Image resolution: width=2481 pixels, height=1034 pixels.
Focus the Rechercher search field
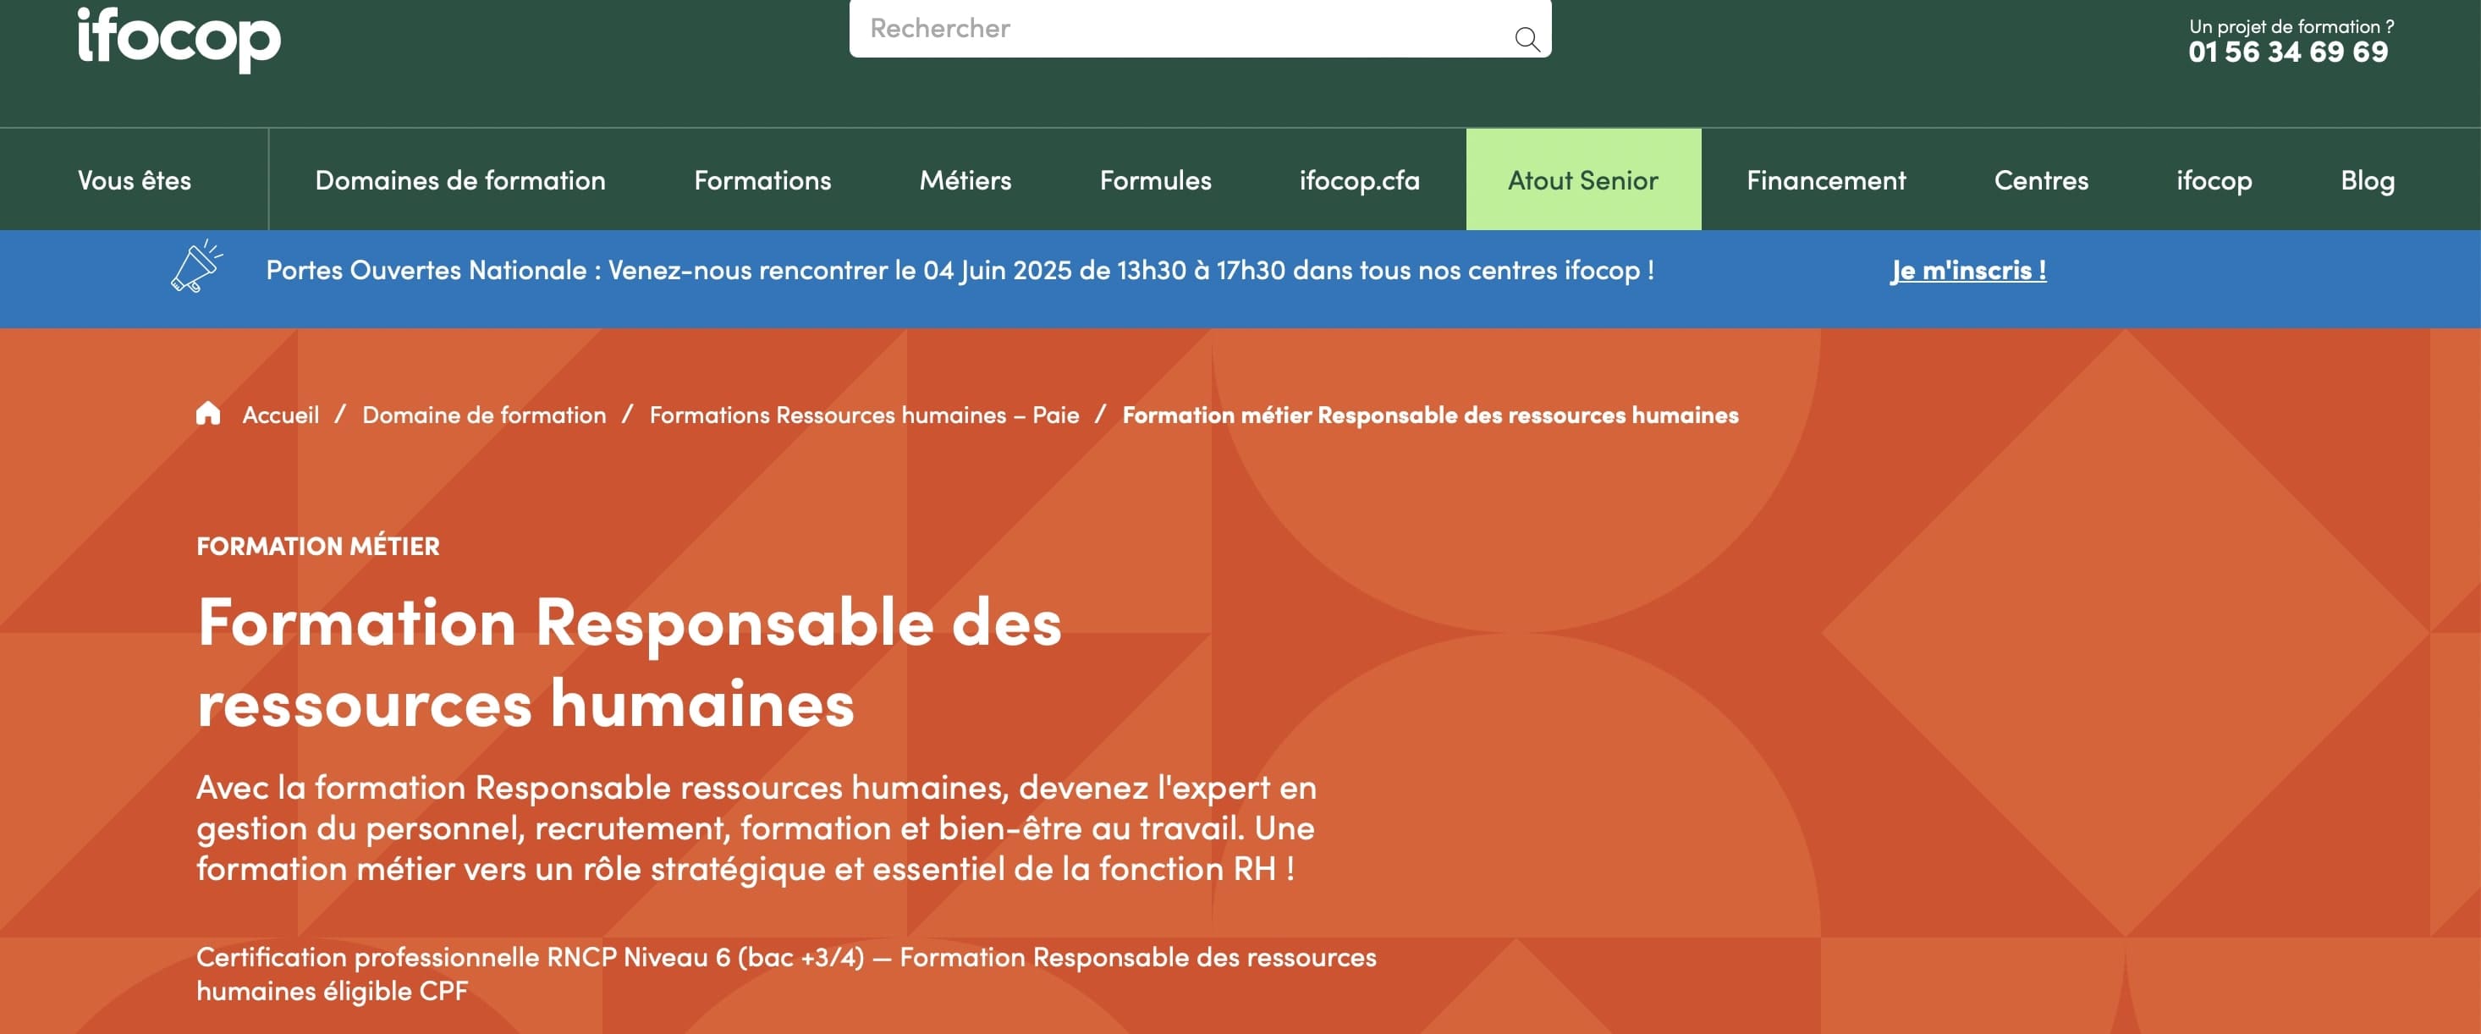[x=1200, y=28]
